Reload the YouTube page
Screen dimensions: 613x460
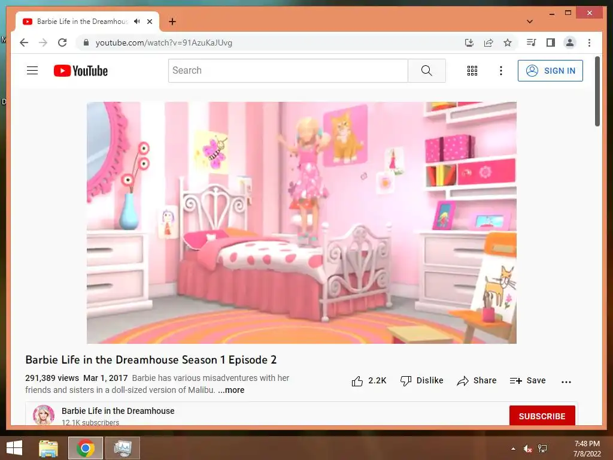62,43
